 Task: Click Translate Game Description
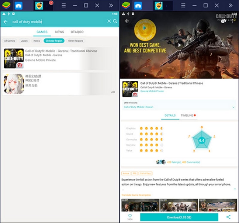coord(136,195)
